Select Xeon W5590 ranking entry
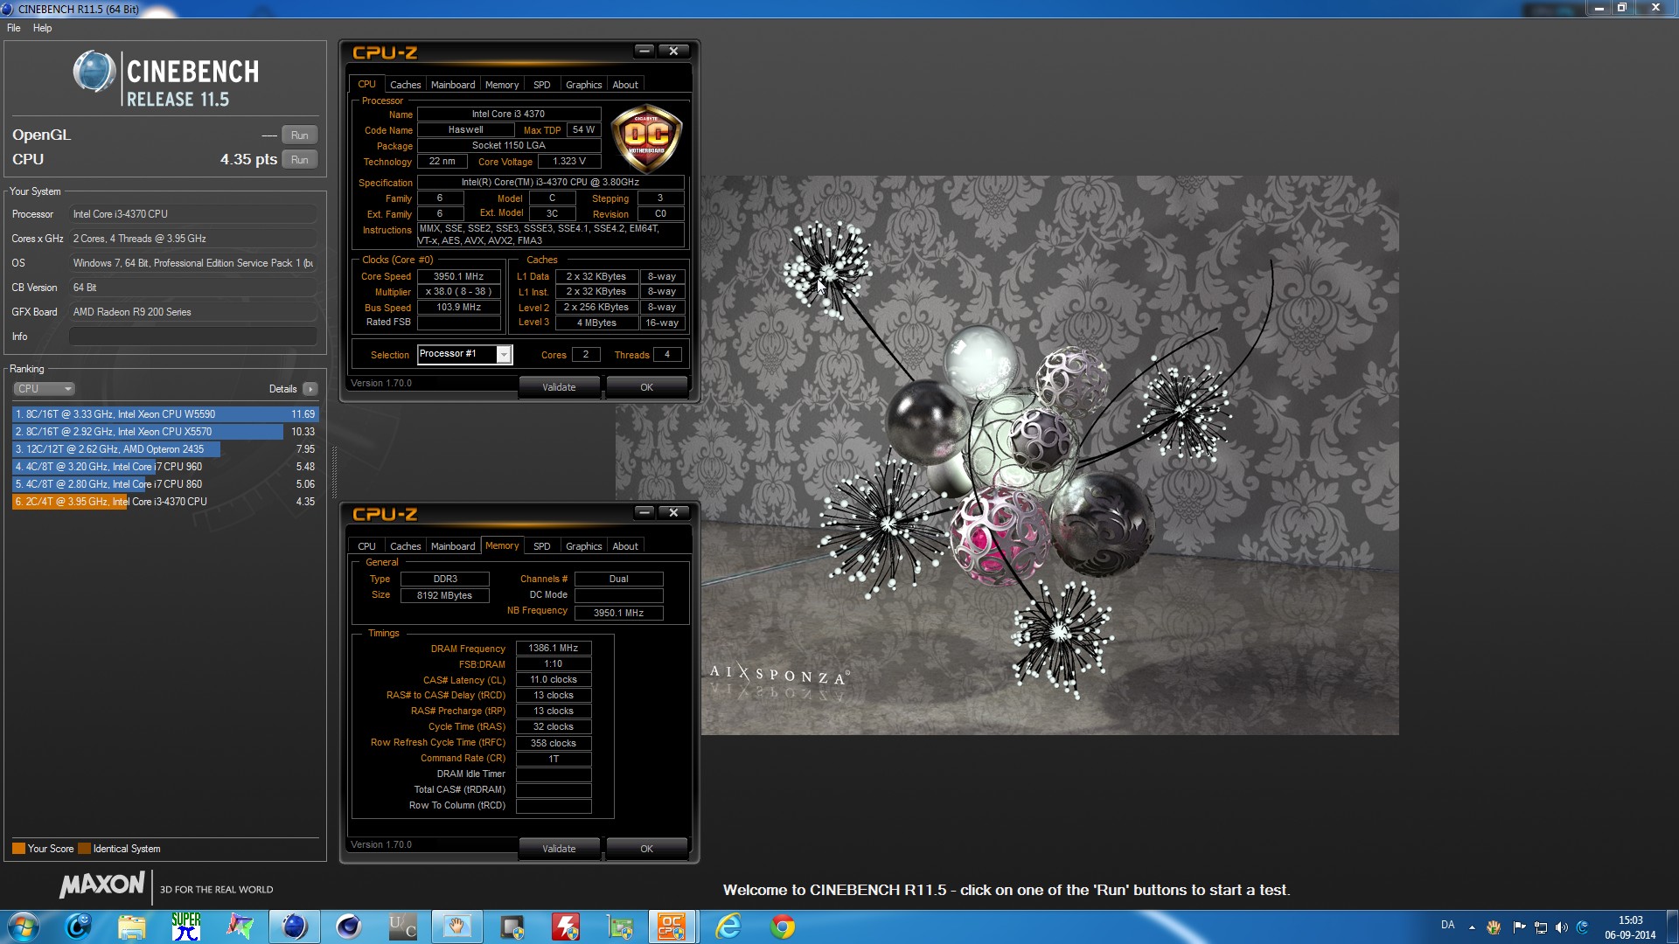 click(x=165, y=414)
